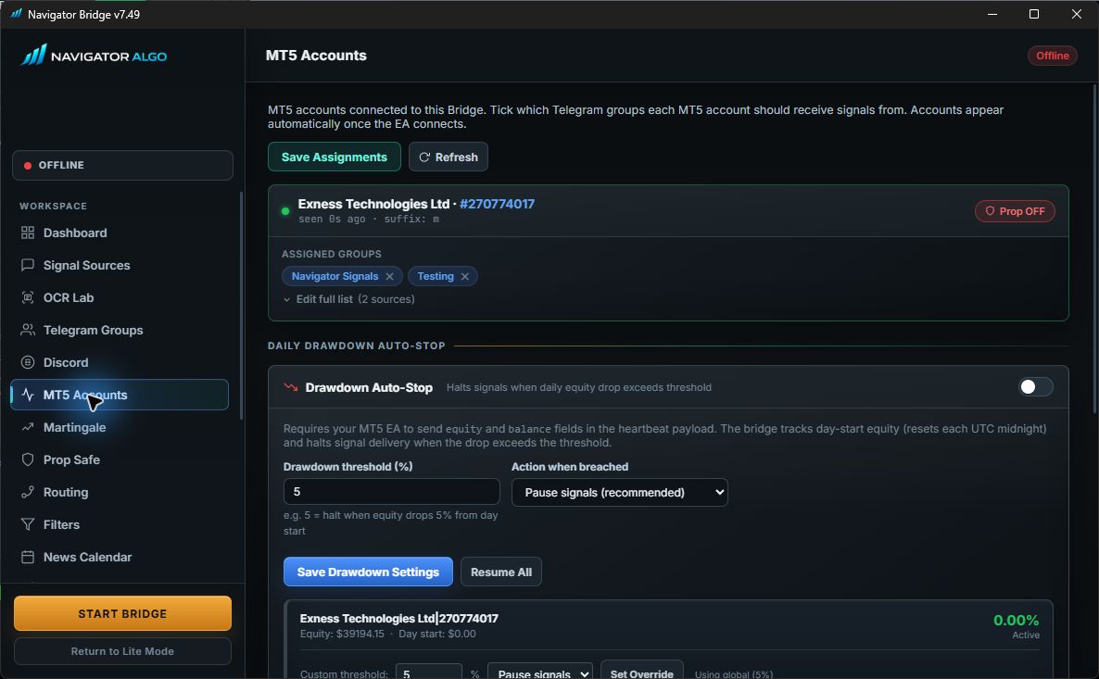Toggle the Drawdown Auto-Stop switch
This screenshot has width=1099, height=679.
coord(1035,387)
